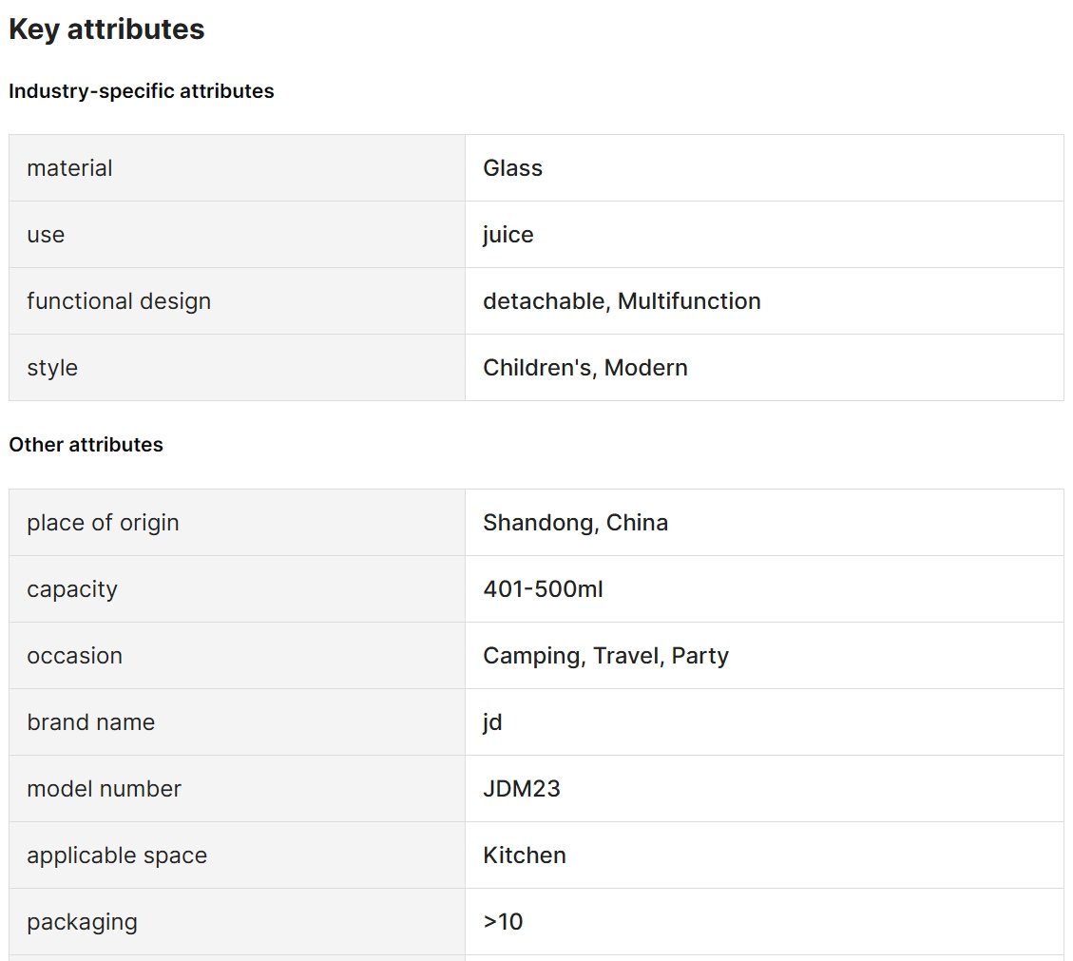Select the Kitchen applicable space value
The width and height of the screenshot is (1073, 961).
[525, 855]
